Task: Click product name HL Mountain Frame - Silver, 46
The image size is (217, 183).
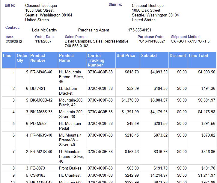Action: click(x=72, y=77)
